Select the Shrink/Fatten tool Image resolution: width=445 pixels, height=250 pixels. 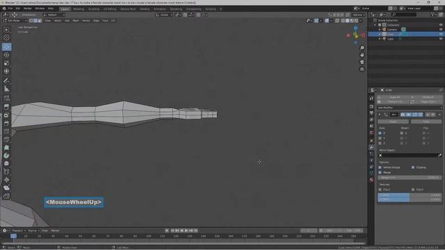(x=6, y=180)
